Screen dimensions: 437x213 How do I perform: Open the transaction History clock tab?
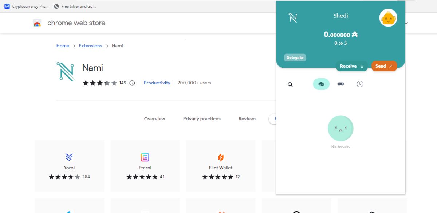pos(360,84)
